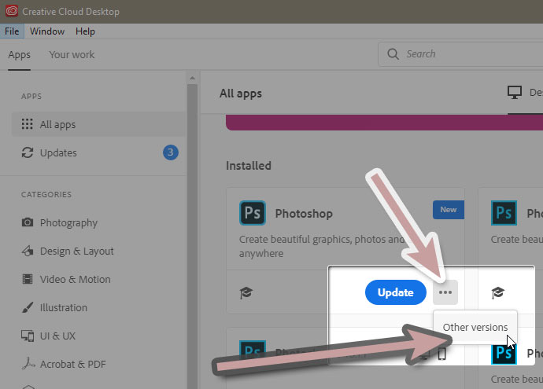Click the bottom-right Photoshop Ps icon

tap(504, 352)
